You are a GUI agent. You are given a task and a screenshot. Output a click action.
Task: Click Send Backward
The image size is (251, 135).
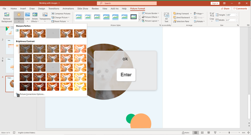coord(182,17)
